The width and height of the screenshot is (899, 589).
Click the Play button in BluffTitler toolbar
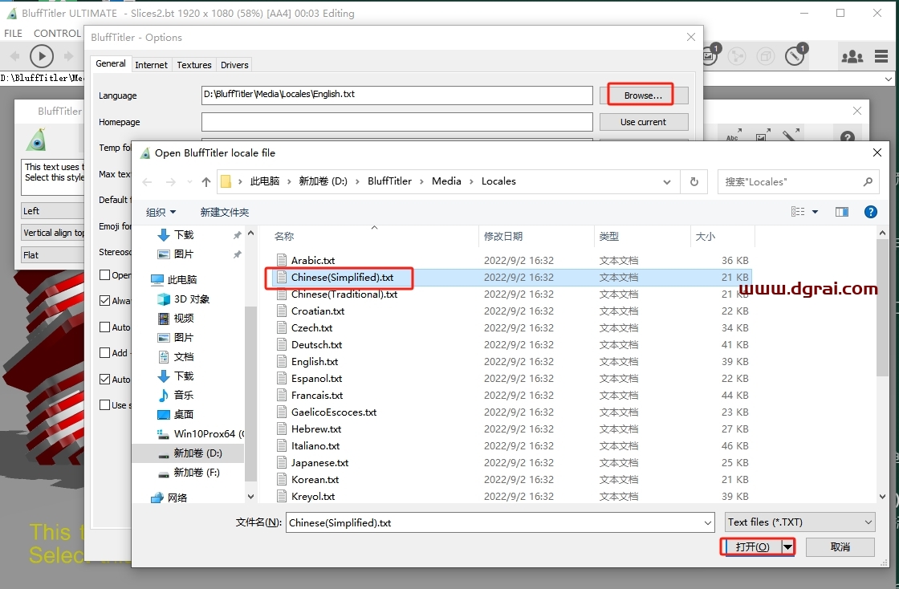pyautogui.click(x=41, y=56)
